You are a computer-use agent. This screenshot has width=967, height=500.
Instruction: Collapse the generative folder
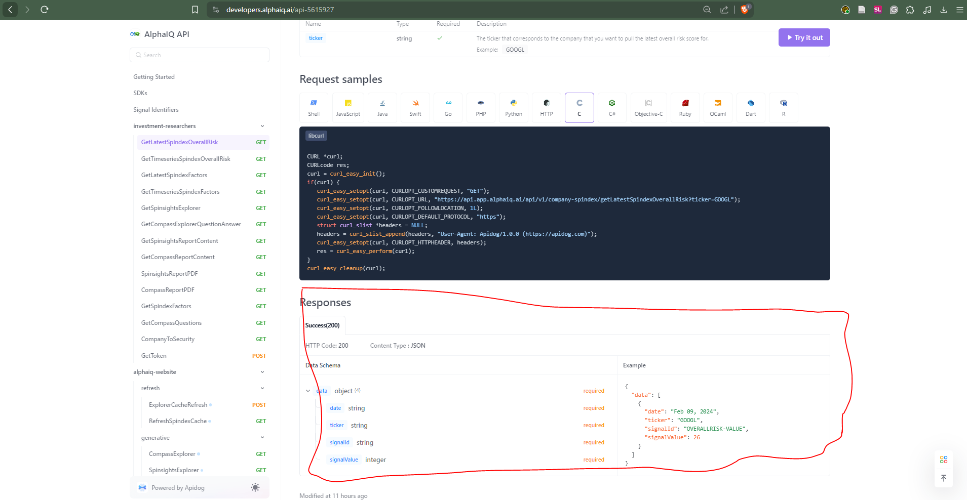pyautogui.click(x=262, y=438)
